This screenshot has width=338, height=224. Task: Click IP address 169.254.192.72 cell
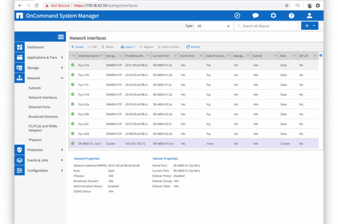[135, 143]
